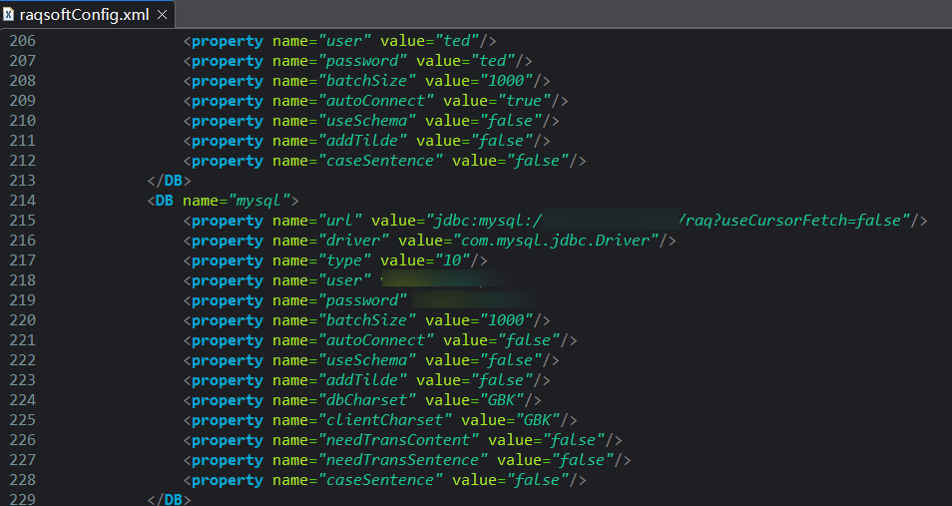Viewport: 952px width, 506px height.
Task: Click "batchSize" on line 220
Action: click(x=366, y=320)
